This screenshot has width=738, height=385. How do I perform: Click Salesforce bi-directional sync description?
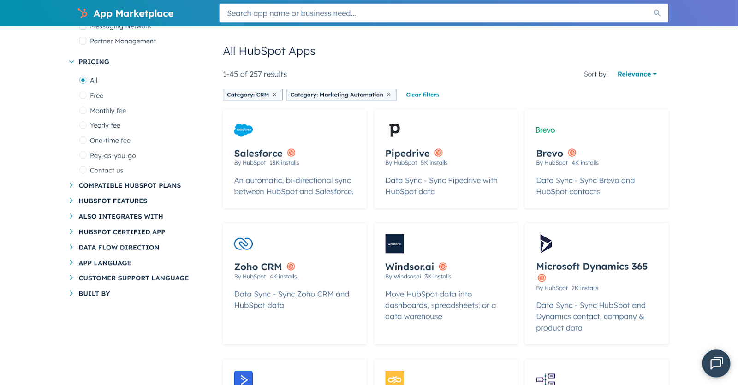[294, 186]
